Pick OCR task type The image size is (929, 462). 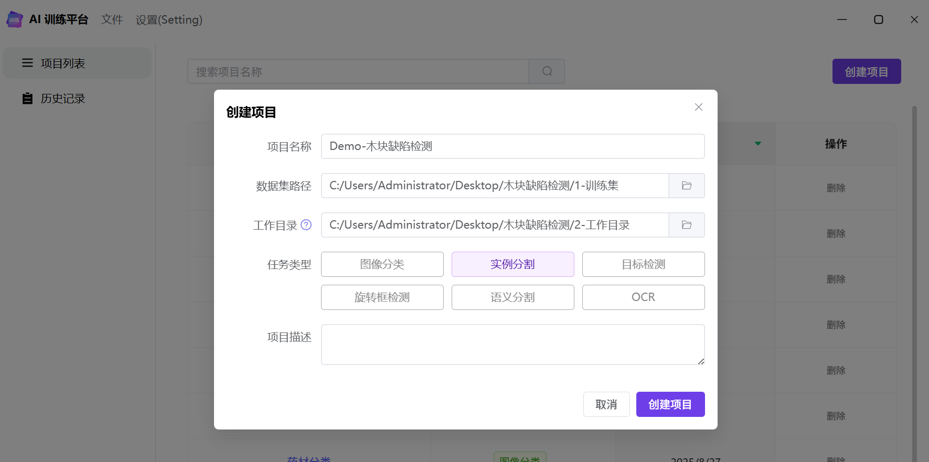click(x=643, y=297)
